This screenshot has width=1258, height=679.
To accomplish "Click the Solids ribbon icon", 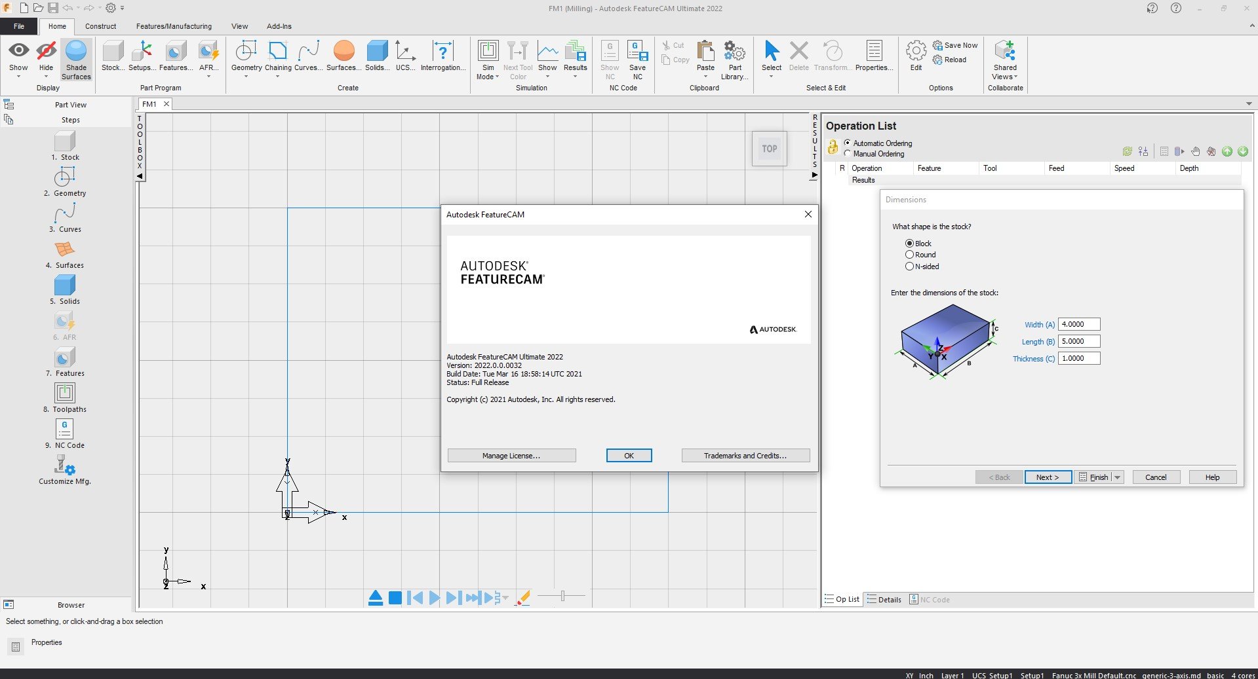I will [x=377, y=56].
